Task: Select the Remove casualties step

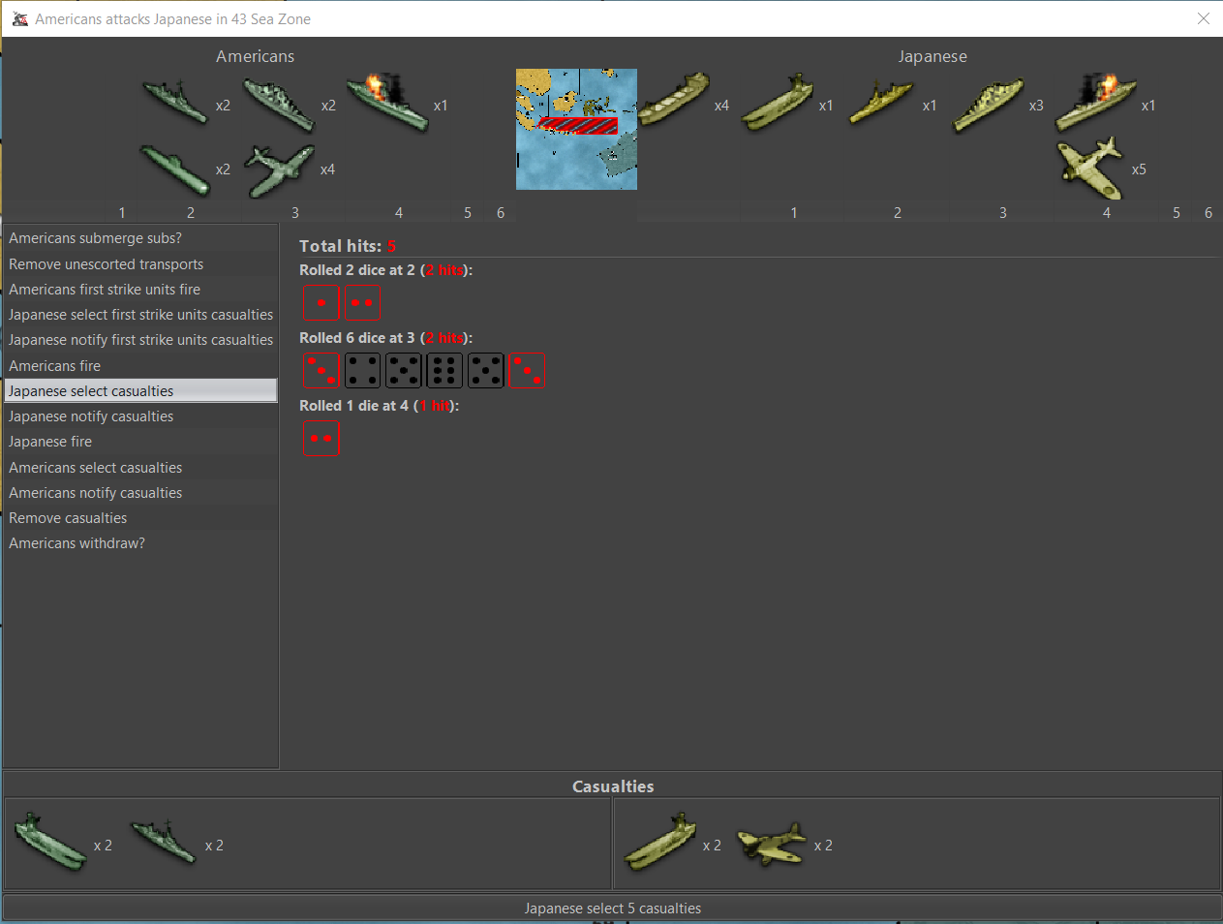Action: point(140,518)
